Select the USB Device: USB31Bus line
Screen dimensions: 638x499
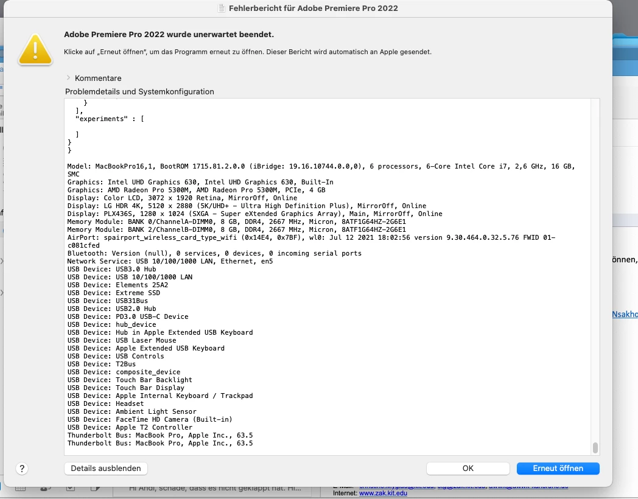[107, 301]
